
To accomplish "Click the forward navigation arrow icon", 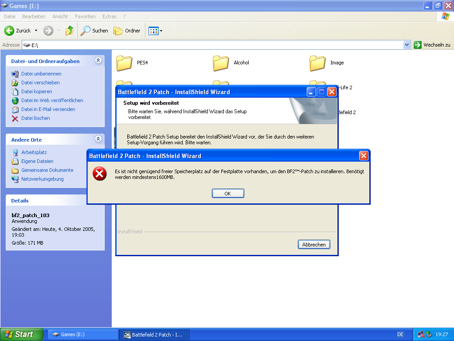I will (x=48, y=31).
